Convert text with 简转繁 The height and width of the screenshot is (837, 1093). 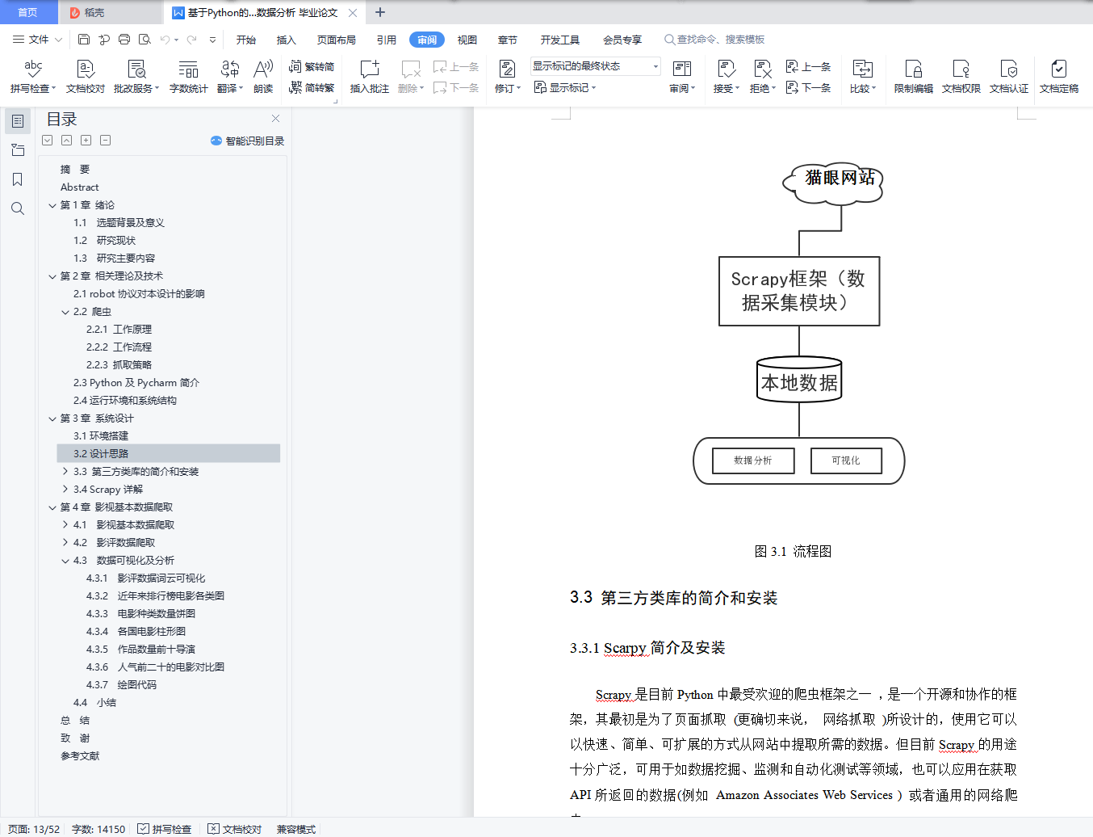click(x=312, y=87)
